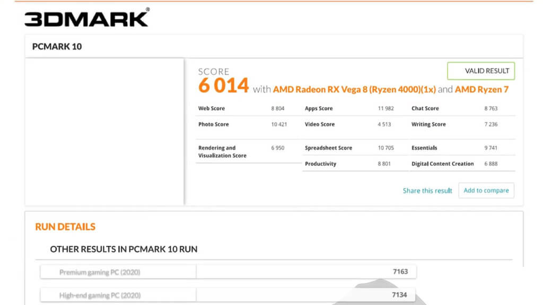Open the AMD Ryzen 7 link
Screen dimensions: 543x305
click(x=481, y=89)
